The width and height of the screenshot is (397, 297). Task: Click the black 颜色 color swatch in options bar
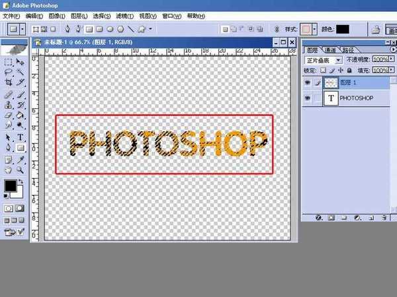click(x=342, y=29)
